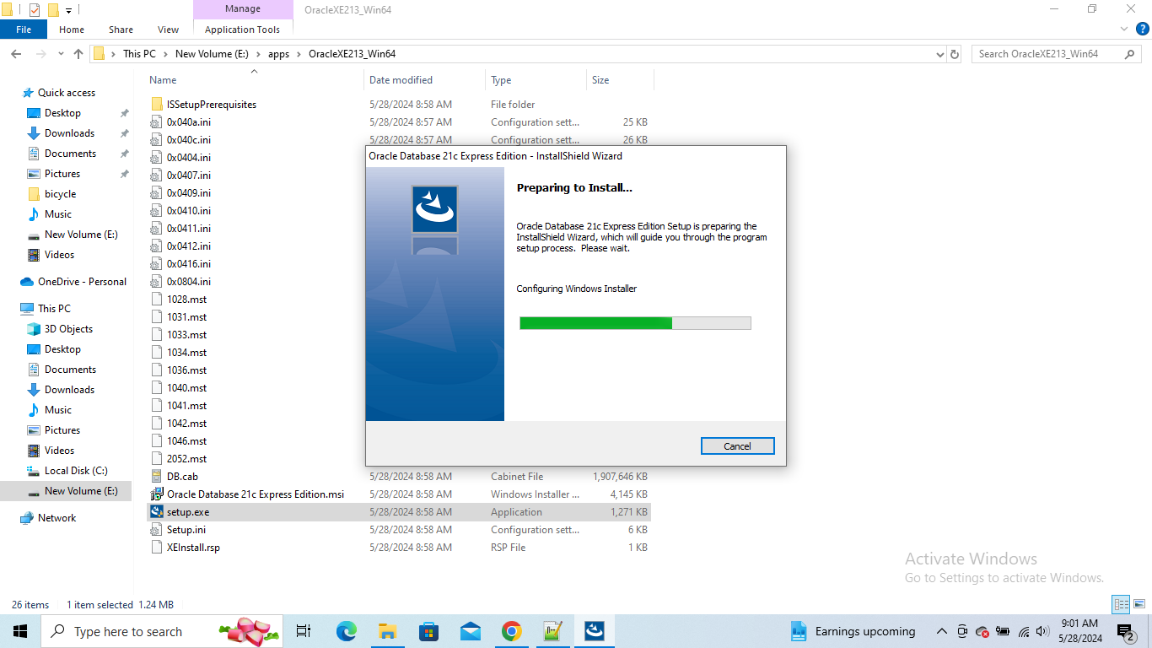The height and width of the screenshot is (648, 1152).
Task: Click the taskbar search box
Action: [x=163, y=631]
